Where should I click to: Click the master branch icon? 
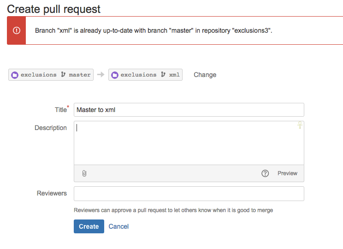(63, 75)
